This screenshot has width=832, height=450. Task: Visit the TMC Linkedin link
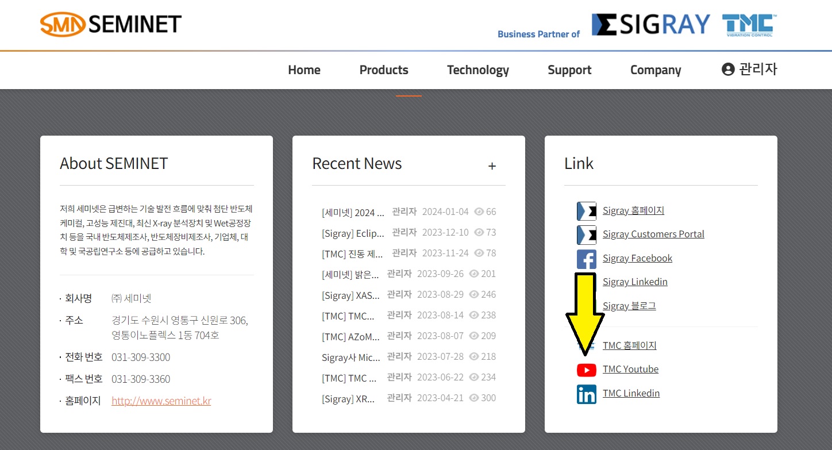tap(631, 393)
